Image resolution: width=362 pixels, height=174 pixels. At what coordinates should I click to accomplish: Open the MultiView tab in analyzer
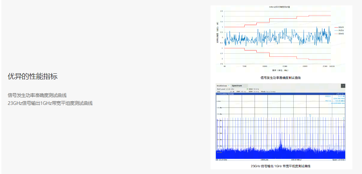(222, 86)
